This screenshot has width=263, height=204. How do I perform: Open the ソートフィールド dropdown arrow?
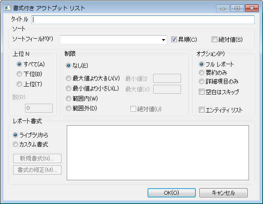point(163,40)
